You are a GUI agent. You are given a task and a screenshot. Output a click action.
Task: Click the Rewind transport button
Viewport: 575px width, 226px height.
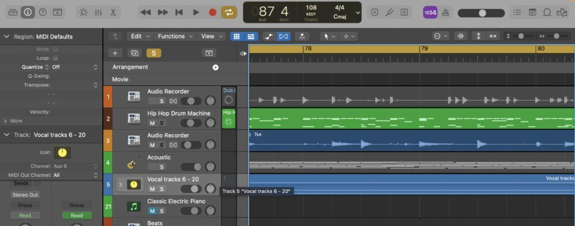click(x=145, y=12)
